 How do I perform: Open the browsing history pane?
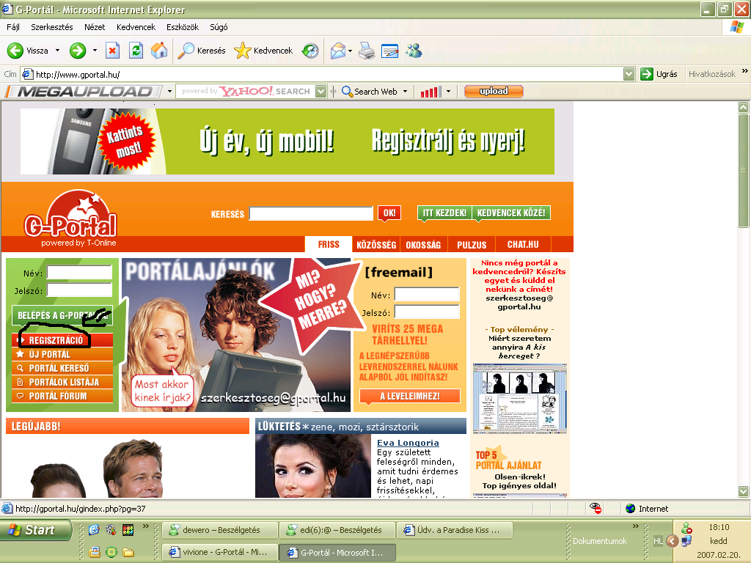click(x=310, y=51)
